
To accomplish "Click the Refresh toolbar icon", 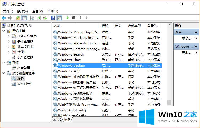I will click(x=39, y=18).
